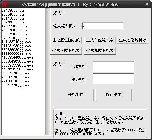Select list entry 843123@qq.com
The height and width of the screenshot is (140, 152).
tap(14, 38)
